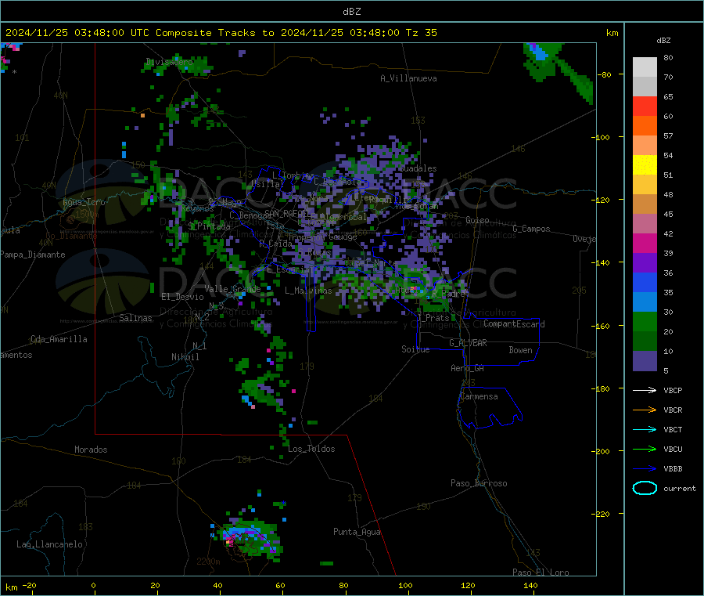
Task: Click the 'Carmensa' map label
Action: point(479,396)
